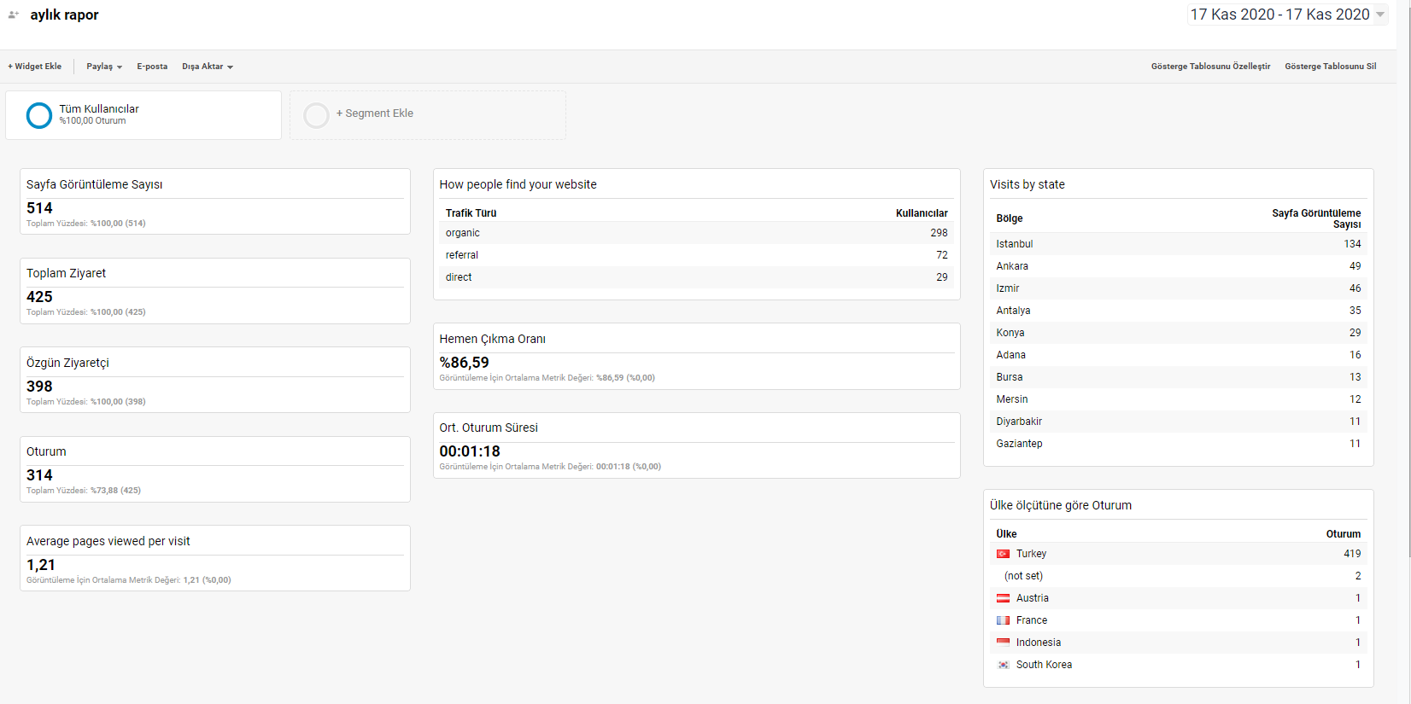1411x704 pixels.
Task: Click the France flag icon
Action: point(1003,620)
